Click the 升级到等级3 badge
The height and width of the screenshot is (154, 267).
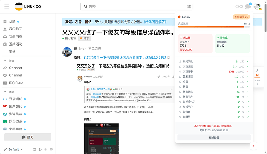click(241, 17)
